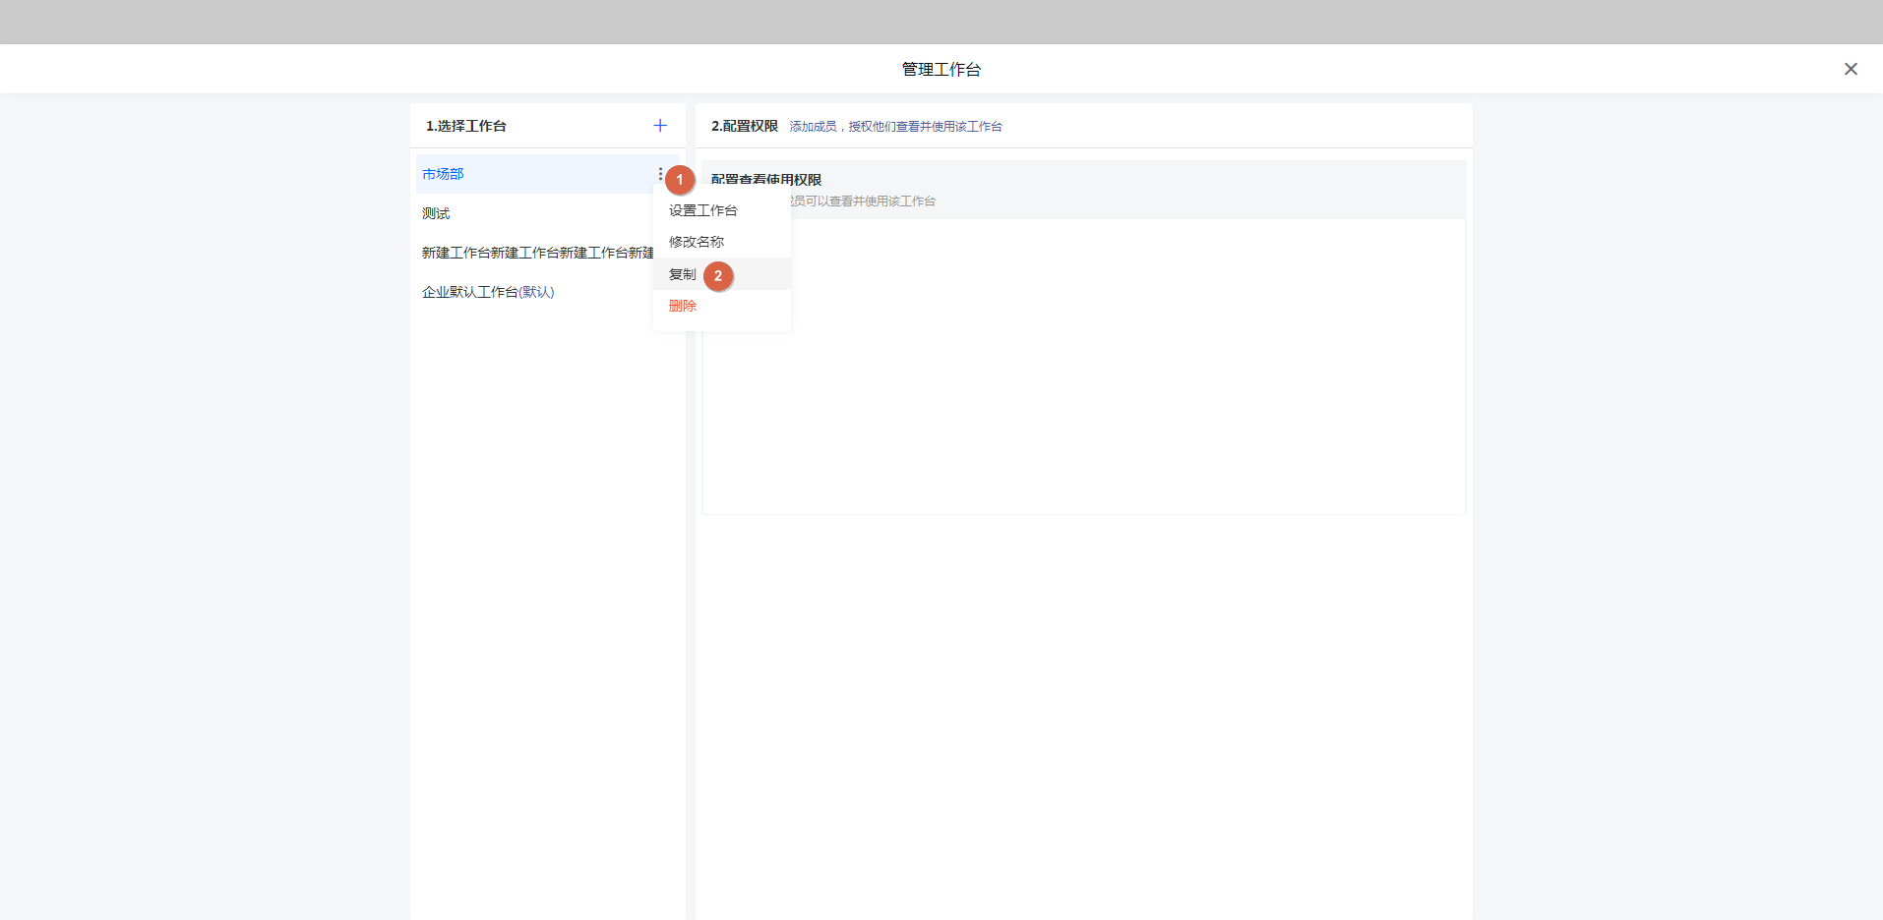Click the red step badge numbered 2
This screenshot has height=920, width=1883.
(718, 276)
